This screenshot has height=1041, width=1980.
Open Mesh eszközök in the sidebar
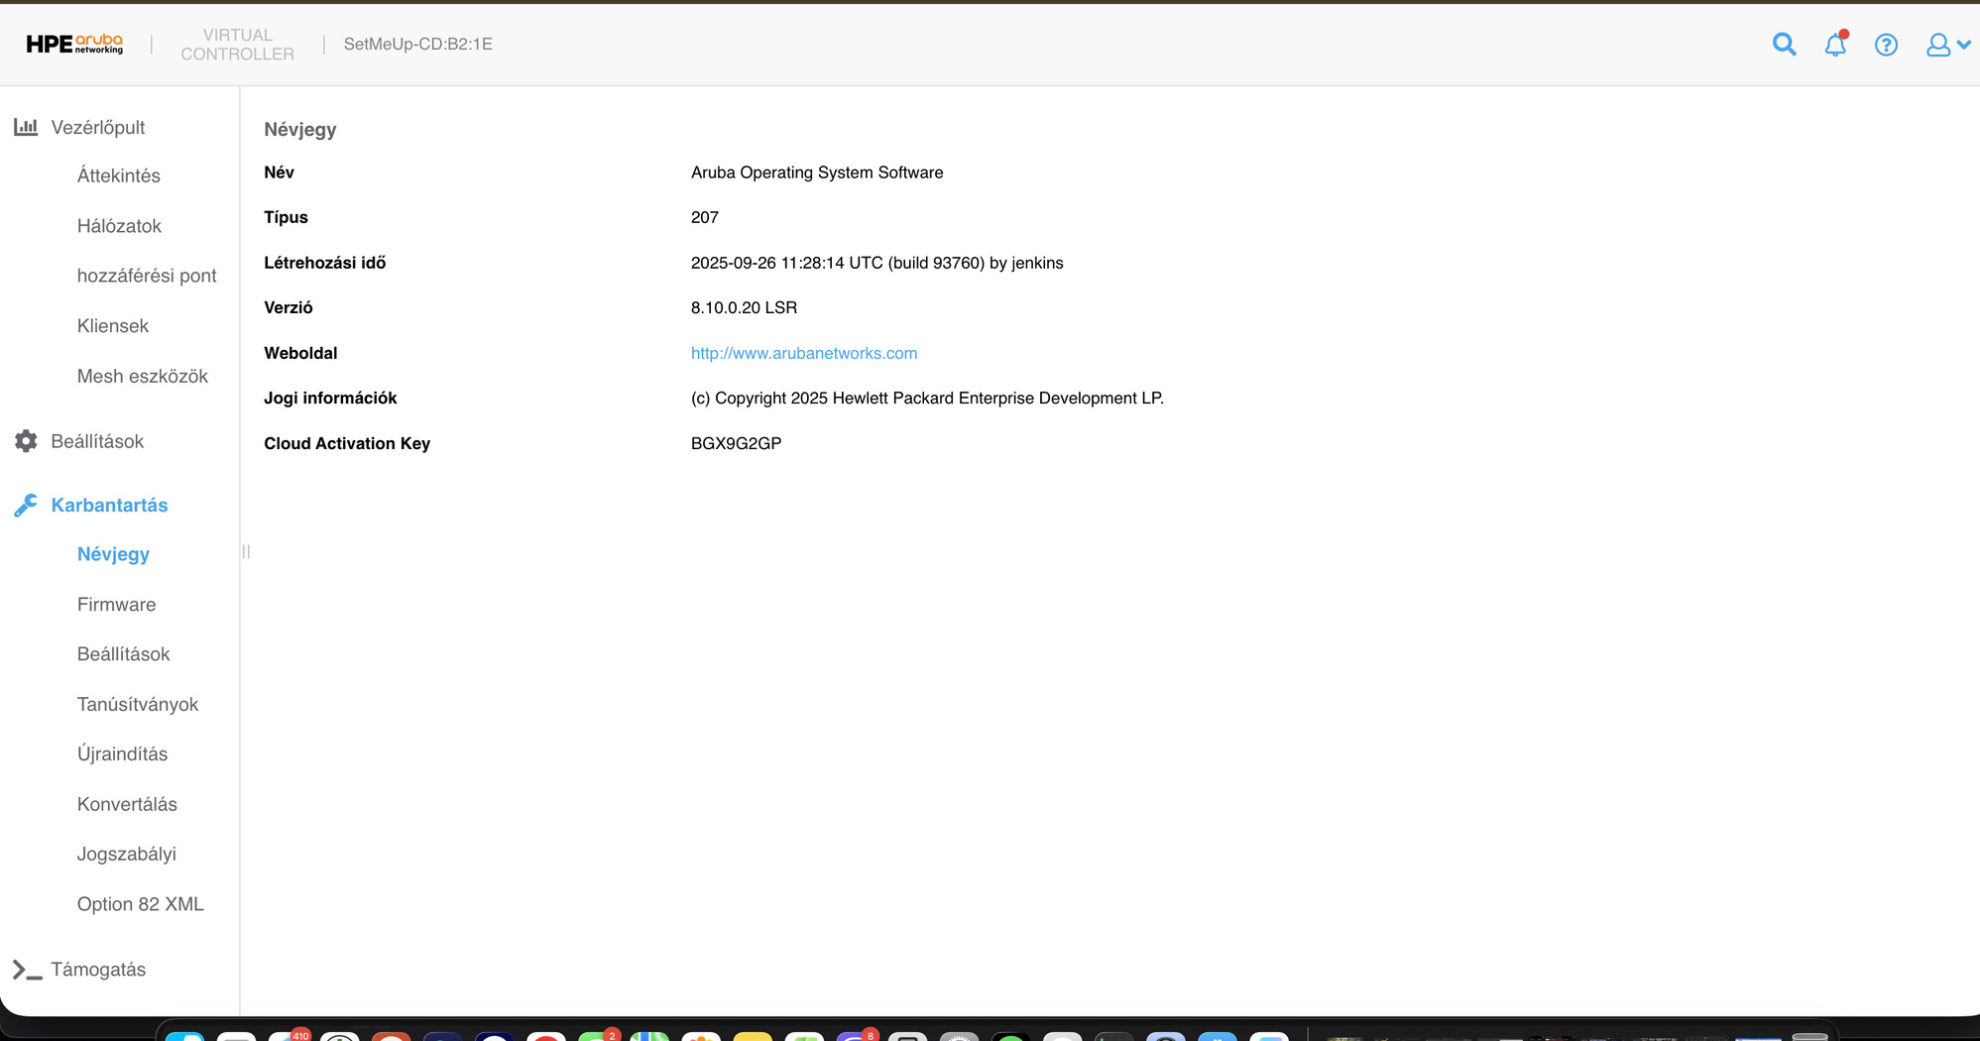click(143, 376)
